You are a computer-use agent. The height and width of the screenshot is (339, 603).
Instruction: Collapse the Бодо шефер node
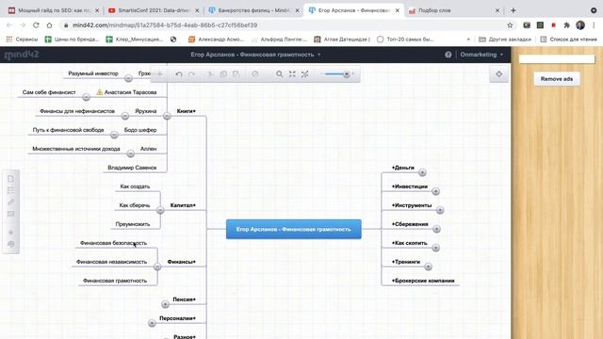click(114, 135)
